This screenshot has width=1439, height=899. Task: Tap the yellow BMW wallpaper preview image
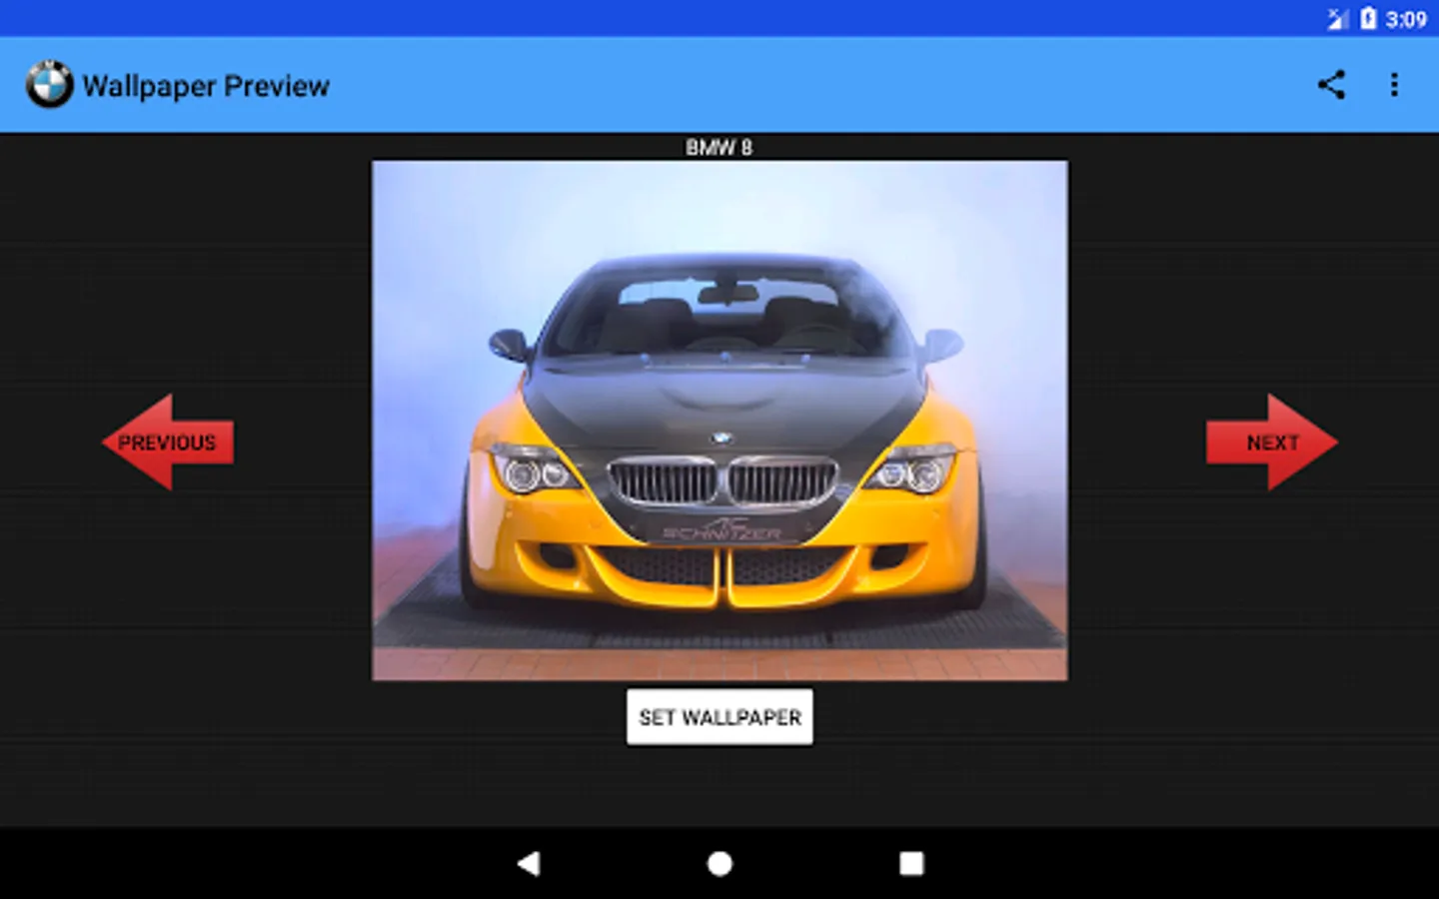coord(719,421)
